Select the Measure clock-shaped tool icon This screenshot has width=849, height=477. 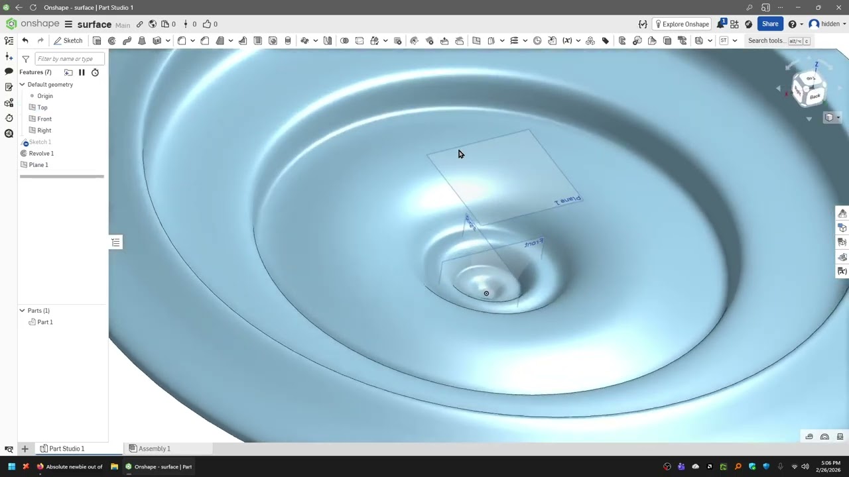pos(537,40)
